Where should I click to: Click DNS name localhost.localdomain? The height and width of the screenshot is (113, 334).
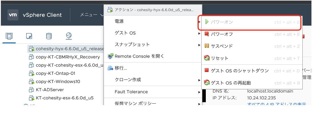[x=270, y=91]
